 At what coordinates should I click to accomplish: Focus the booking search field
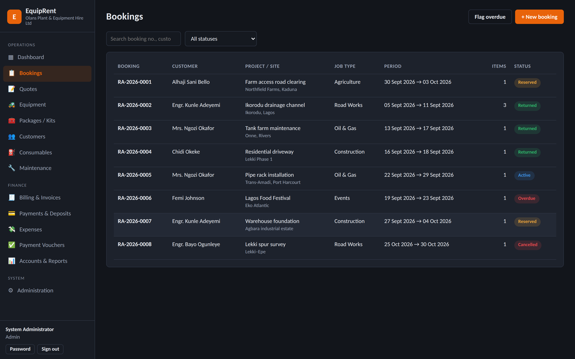[x=143, y=39]
